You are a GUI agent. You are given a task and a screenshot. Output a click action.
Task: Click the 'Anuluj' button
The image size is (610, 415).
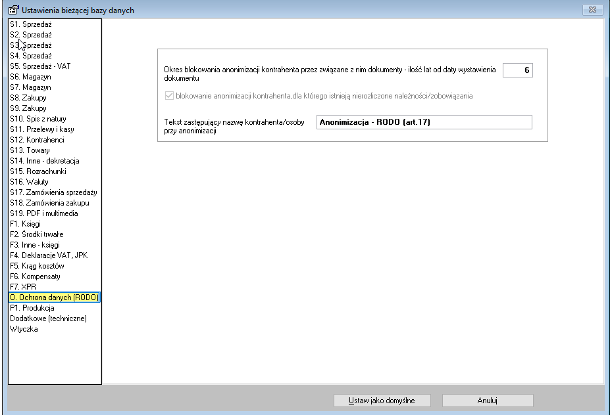coord(487,401)
